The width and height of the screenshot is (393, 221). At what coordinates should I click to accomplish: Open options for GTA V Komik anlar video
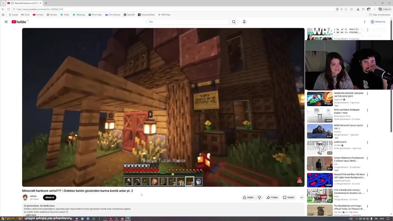[x=368, y=191]
